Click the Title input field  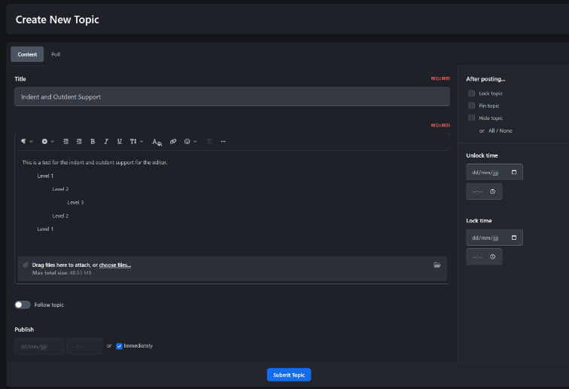coord(232,96)
